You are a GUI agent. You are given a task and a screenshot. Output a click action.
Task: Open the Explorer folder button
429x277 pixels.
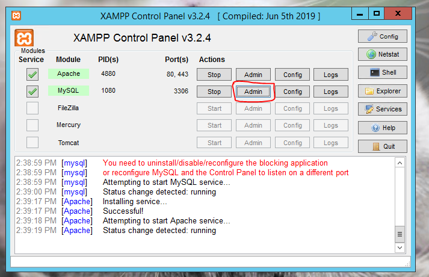click(383, 91)
